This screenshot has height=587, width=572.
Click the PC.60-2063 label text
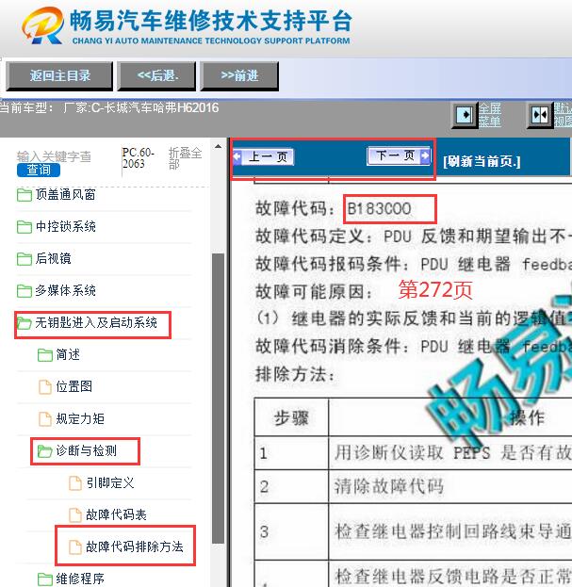[x=138, y=158]
